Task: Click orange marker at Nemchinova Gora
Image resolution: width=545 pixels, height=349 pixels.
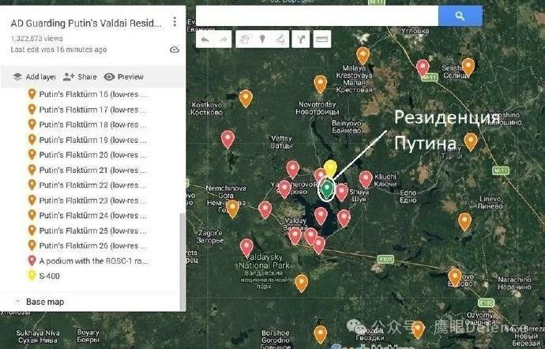Action: click(232, 208)
